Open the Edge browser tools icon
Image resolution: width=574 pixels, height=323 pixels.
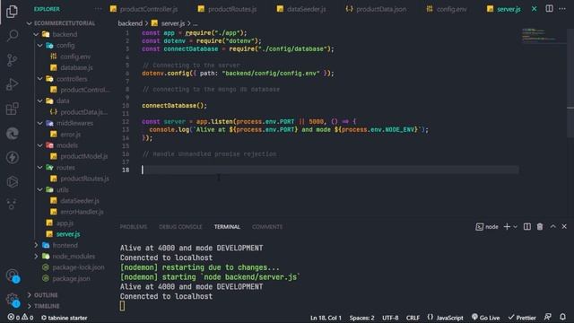click(x=12, y=134)
